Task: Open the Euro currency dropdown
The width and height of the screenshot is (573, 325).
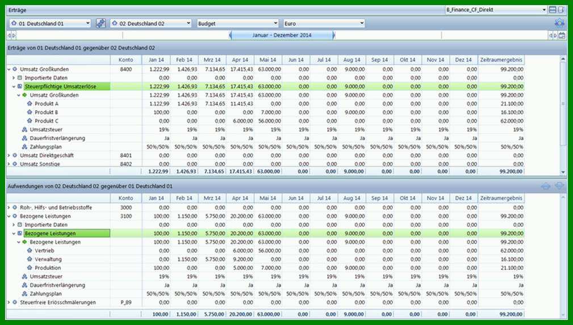Action: 324,23
